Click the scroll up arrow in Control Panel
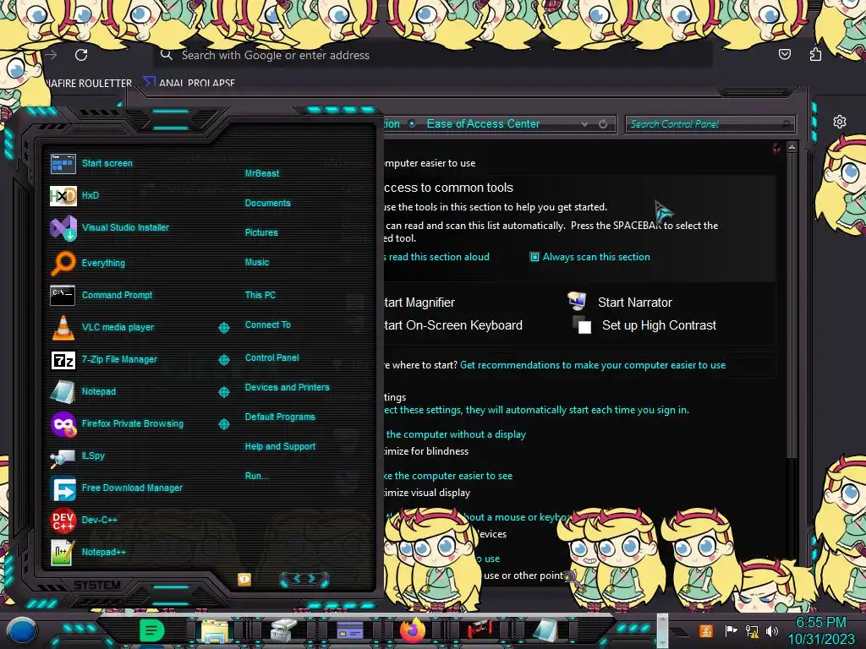866x649 pixels. point(792,147)
